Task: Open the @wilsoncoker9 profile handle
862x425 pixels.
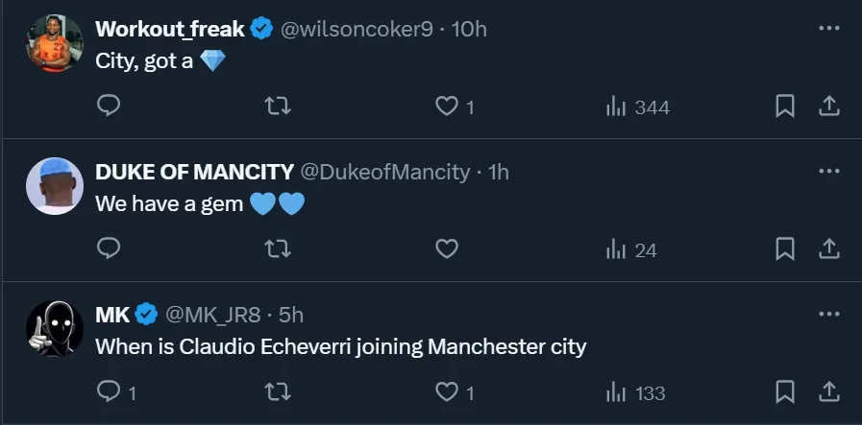Action: [x=355, y=30]
